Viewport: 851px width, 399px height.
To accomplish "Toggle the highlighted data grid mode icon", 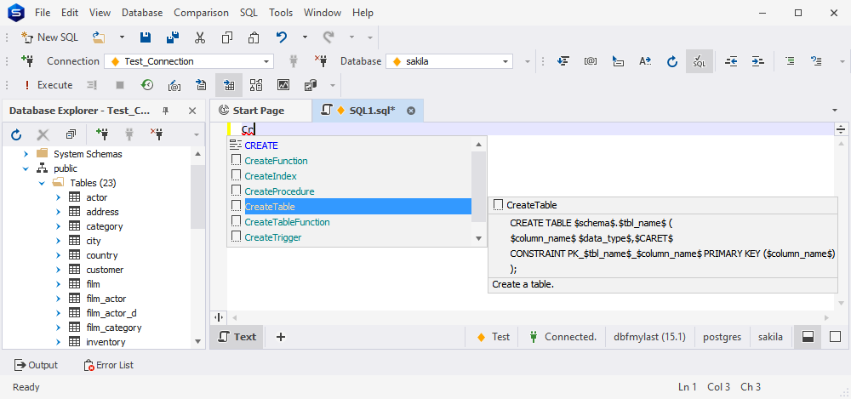I will click(x=228, y=85).
